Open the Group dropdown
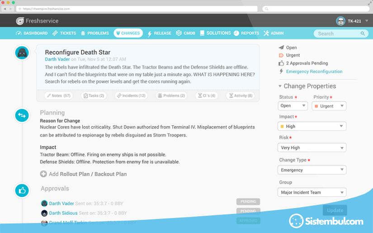The width and height of the screenshot is (373, 233). (312, 192)
